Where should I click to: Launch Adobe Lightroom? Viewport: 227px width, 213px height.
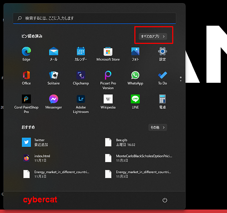click(x=81, y=104)
